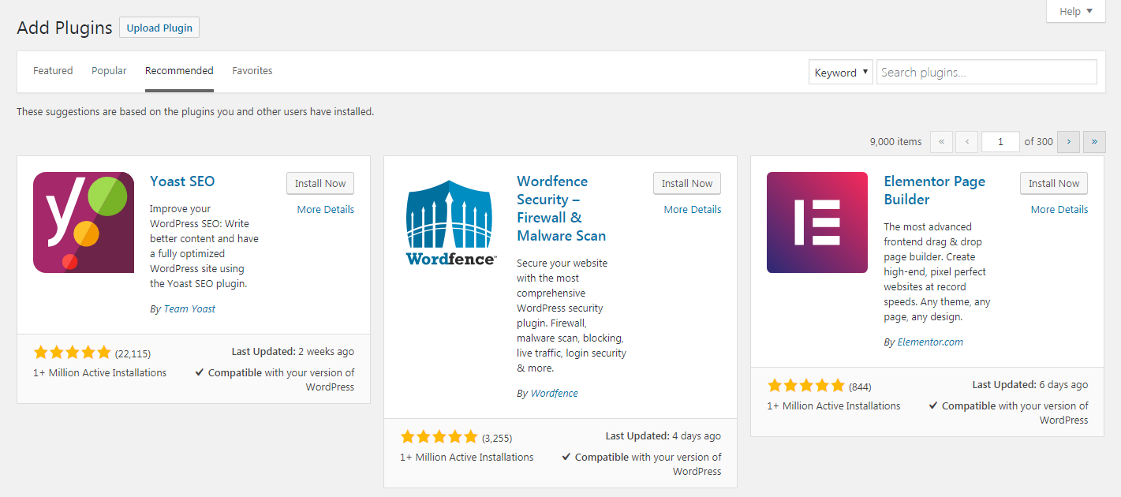The width and height of the screenshot is (1121, 497).
Task: Go to the last page using double-arrow control
Action: (x=1094, y=141)
